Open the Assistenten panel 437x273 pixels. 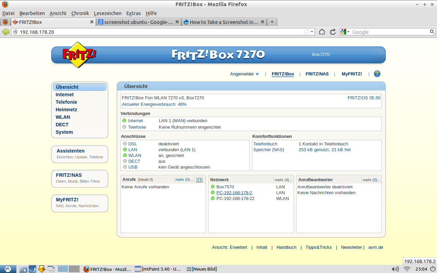(80, 154)
